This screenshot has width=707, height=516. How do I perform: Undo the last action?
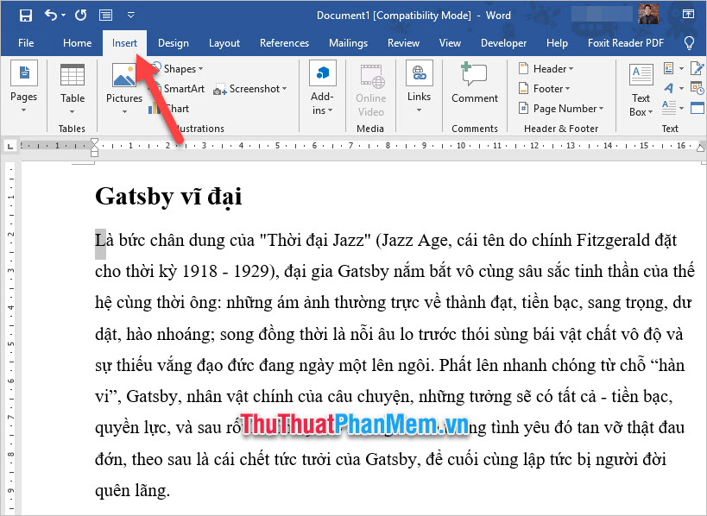tap(50, 16)
